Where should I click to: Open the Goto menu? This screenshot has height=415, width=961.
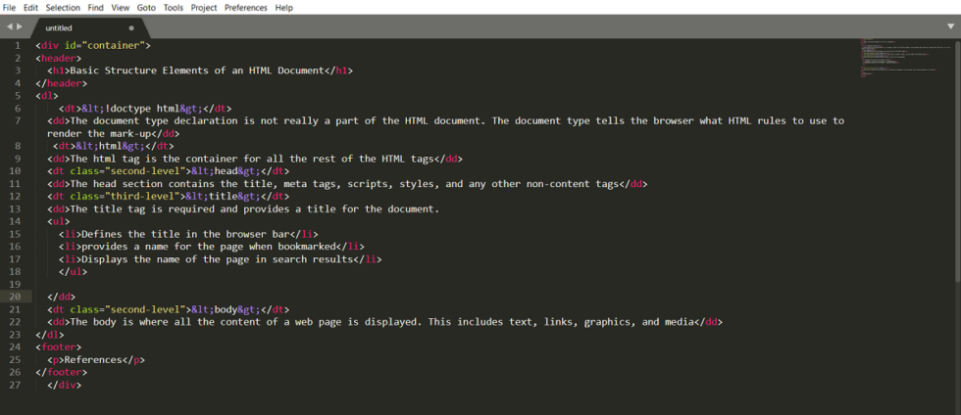point(146,8)
